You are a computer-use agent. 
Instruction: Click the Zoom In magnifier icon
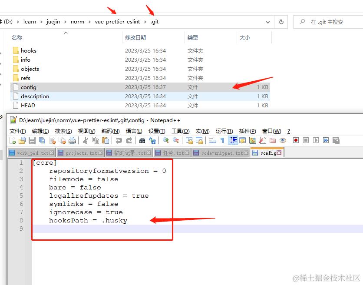tap(165, 140)
